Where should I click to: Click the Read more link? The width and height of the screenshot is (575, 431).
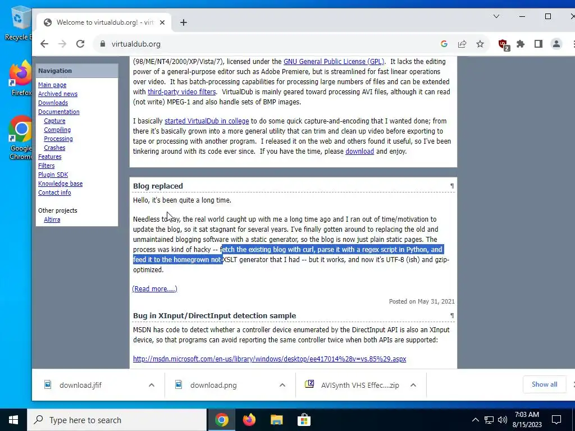pyautogui.click(x=154, y=289)
